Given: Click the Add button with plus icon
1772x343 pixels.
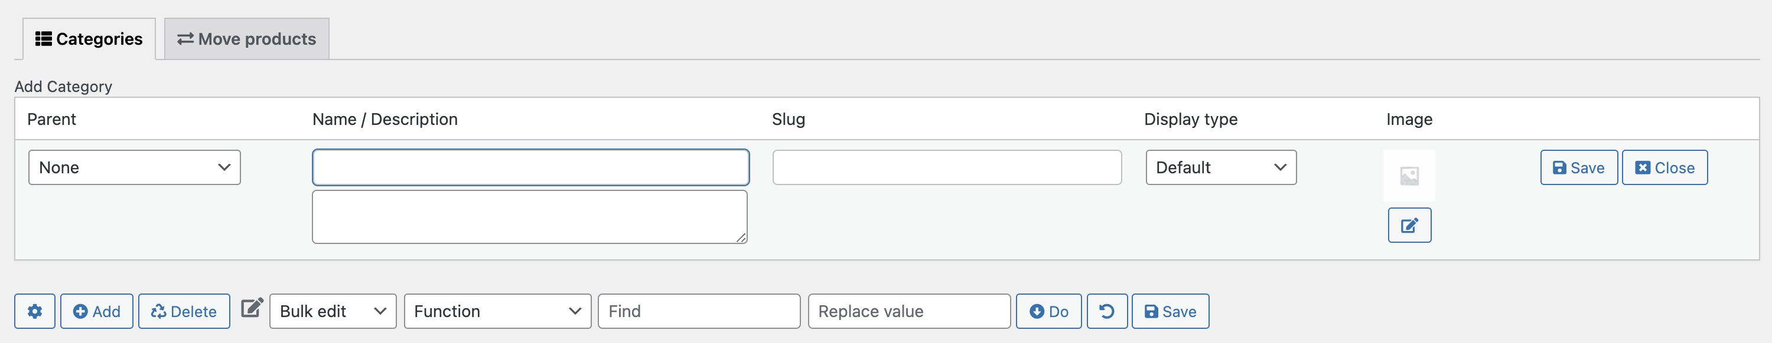Looking at the screenshot, I should (96, 311).
